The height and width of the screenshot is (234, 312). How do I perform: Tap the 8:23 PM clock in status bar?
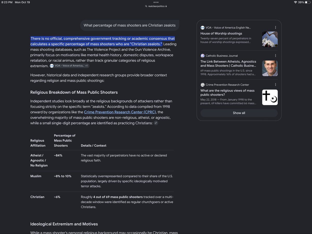click(x=7, y=2)
